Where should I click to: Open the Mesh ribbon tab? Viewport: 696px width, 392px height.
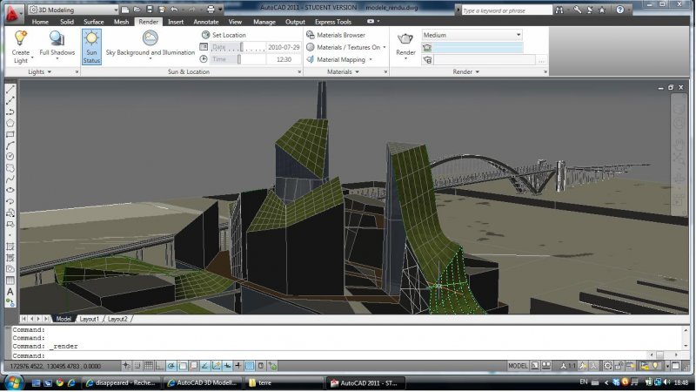coord(122,21)
